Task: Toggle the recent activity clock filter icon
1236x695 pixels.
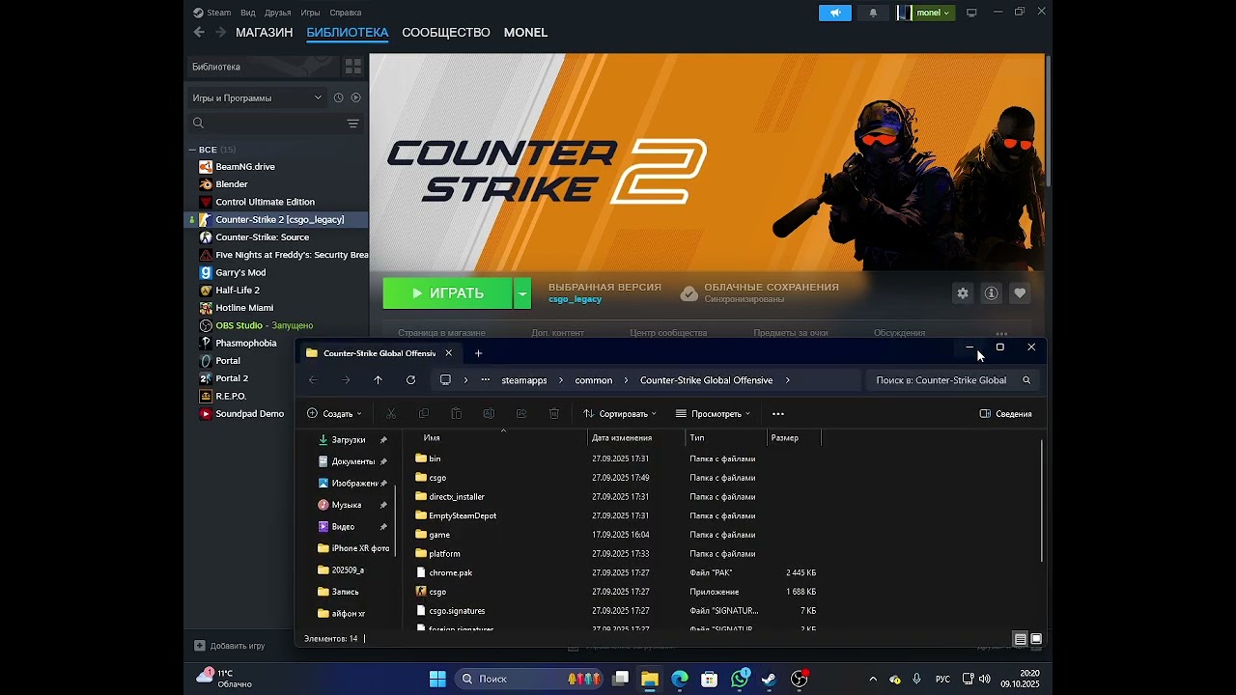Action: (338, 97)
